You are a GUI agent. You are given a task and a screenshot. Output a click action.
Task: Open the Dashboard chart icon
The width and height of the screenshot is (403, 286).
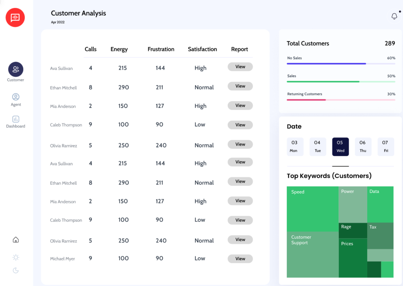[16, 119]
